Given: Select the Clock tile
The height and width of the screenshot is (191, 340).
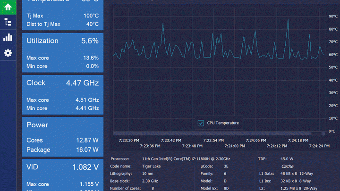Looking at the screenshot, I should tap(62, 95).
